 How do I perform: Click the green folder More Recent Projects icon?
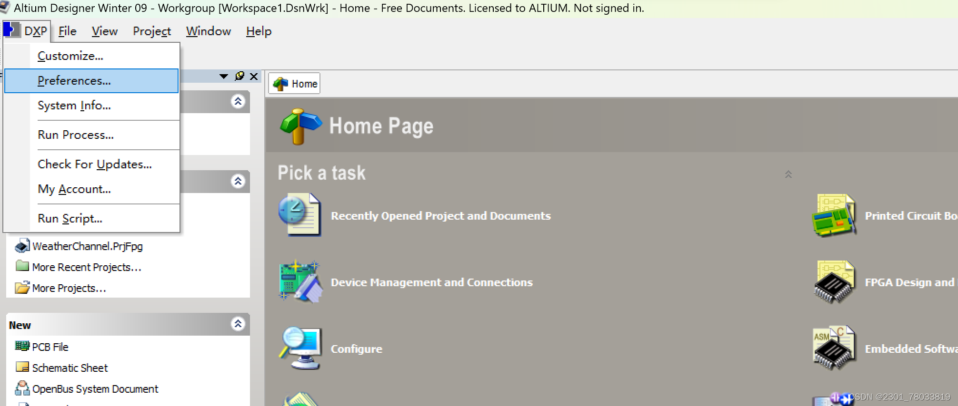pos(22,265)
